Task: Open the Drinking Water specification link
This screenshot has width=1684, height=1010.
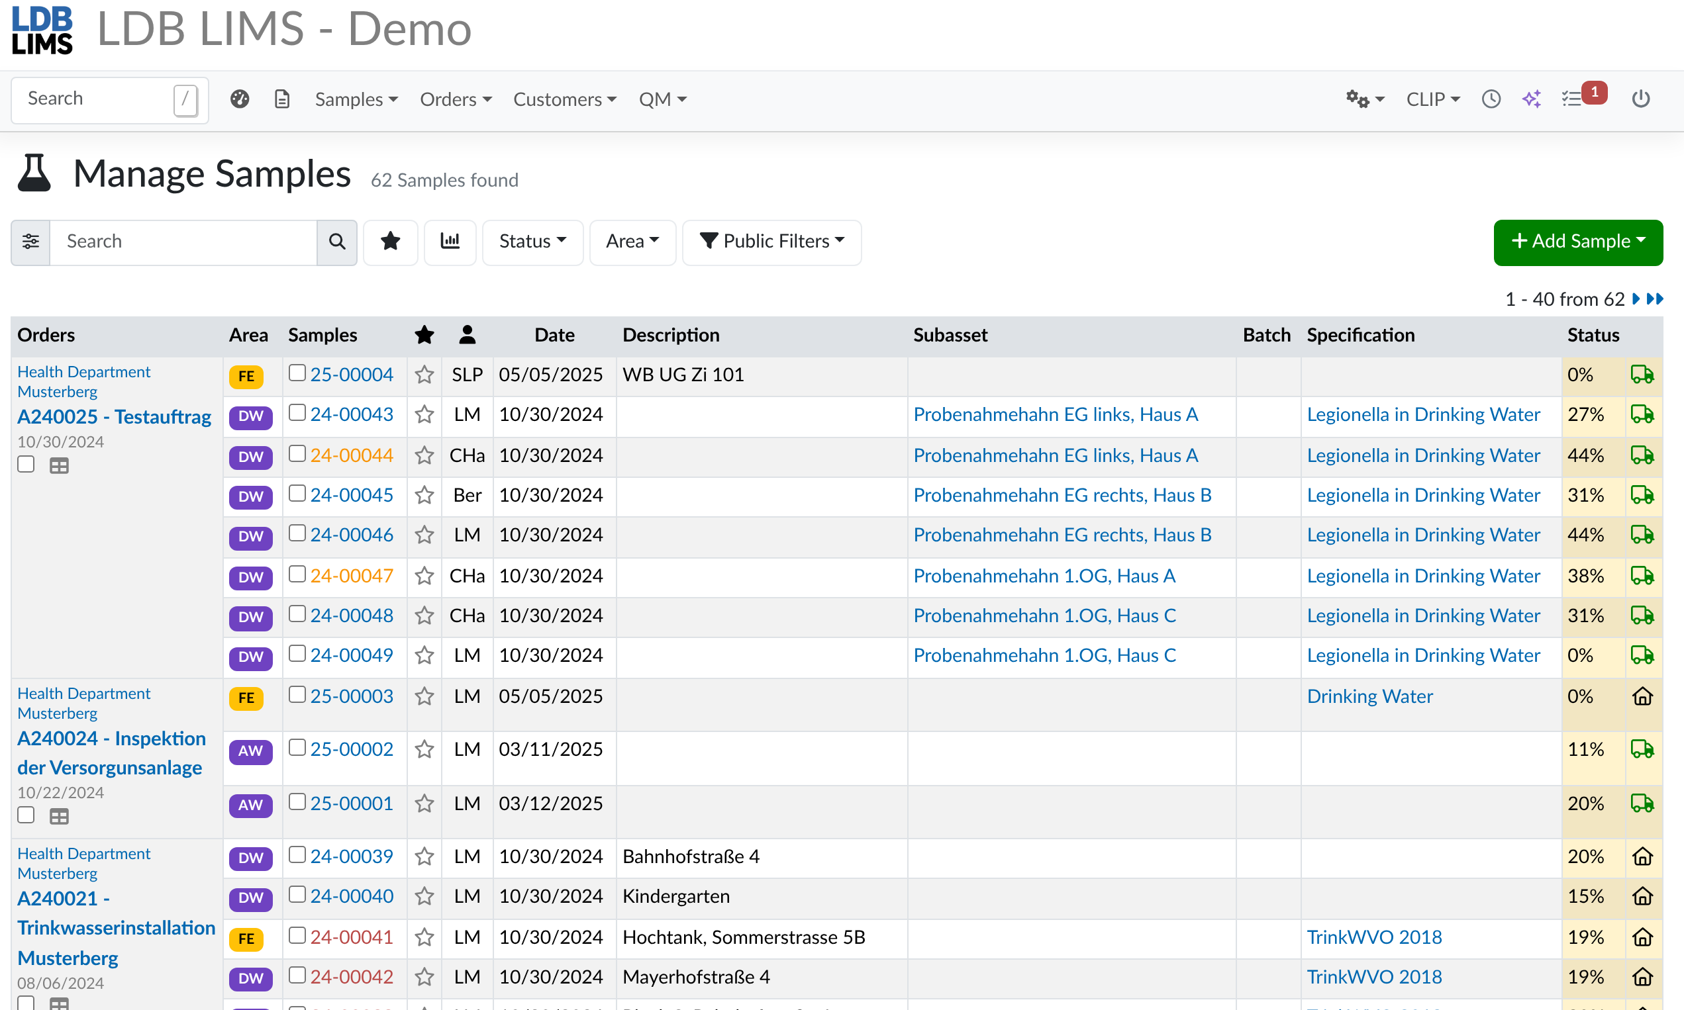Action: [1369, 696]
